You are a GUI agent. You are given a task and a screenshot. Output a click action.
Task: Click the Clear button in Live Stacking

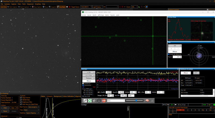pyautogui.click(x=5, y=108)
